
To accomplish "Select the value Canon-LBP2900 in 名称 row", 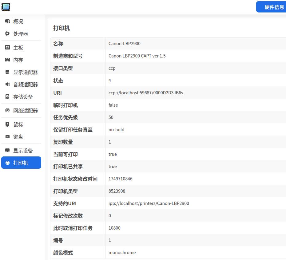I will coord(125,44).
